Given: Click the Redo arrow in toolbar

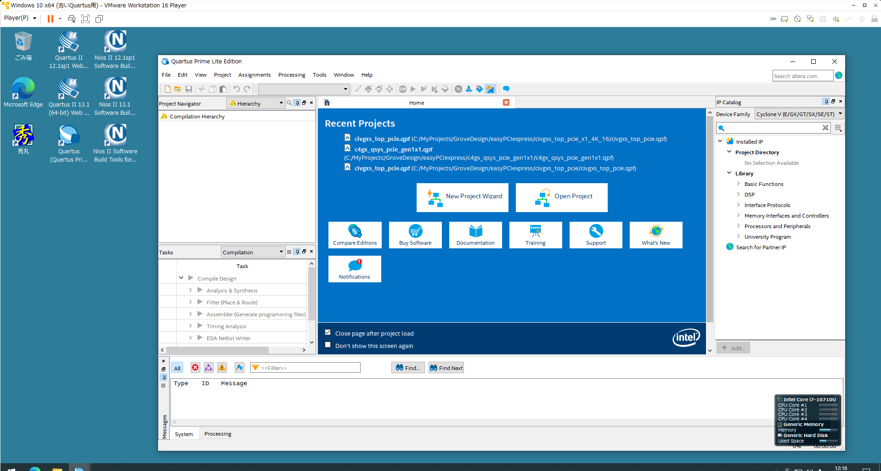Looking at the screenshot, I should tap(247, 89).
